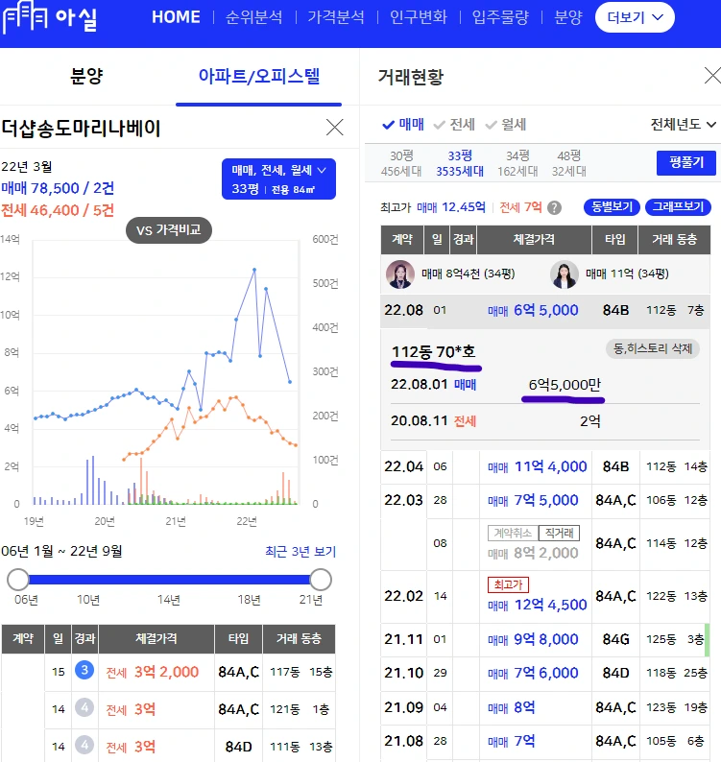This screenshot has height=762, width=721.
Task: Click the 체결가격 column header in 거래현황 table
Action: (x=534, y=240)
